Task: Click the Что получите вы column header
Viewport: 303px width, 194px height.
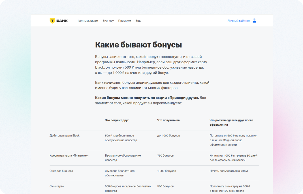Action: pyautogui.click(x=169, y=120)
